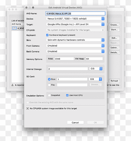Image resolution: width=131 pixels, height=141 pixels.
Task: Click the 'No CPU/ABI system image available' message
Action: (x=53, y=108)
